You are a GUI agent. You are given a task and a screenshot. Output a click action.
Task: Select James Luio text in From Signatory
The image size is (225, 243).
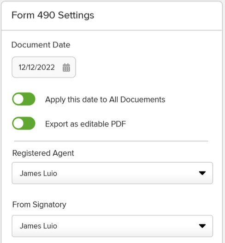(x=39, y=226)
